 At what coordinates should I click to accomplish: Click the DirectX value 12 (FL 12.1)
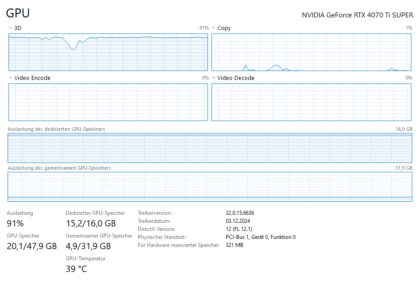click(239, 229)
